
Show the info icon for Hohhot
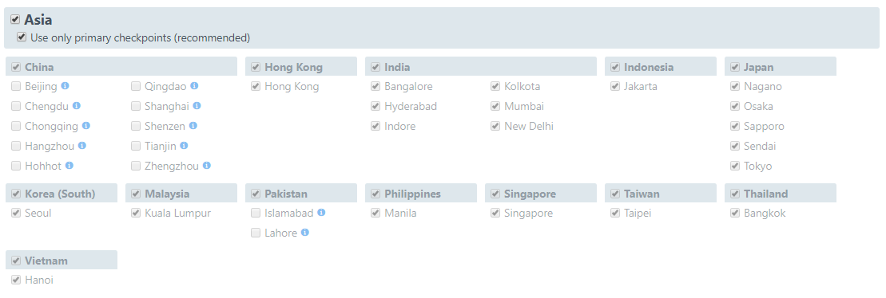click(x=70, y=166)
